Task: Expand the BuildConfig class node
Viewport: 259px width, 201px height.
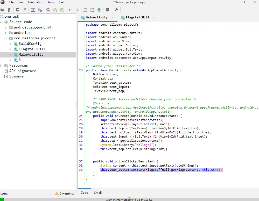Action: 10,44
